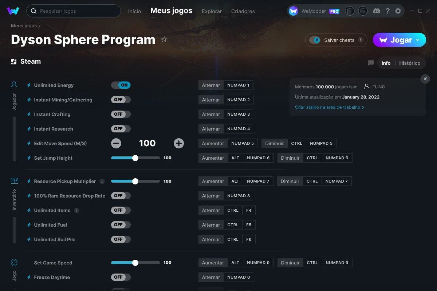Select the Info tab
The height and width of the screenshot is (291, 437).
pos(386,63)
